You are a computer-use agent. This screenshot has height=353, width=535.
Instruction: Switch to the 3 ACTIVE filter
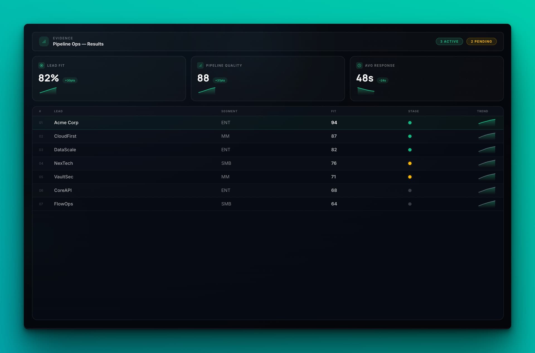449,41
